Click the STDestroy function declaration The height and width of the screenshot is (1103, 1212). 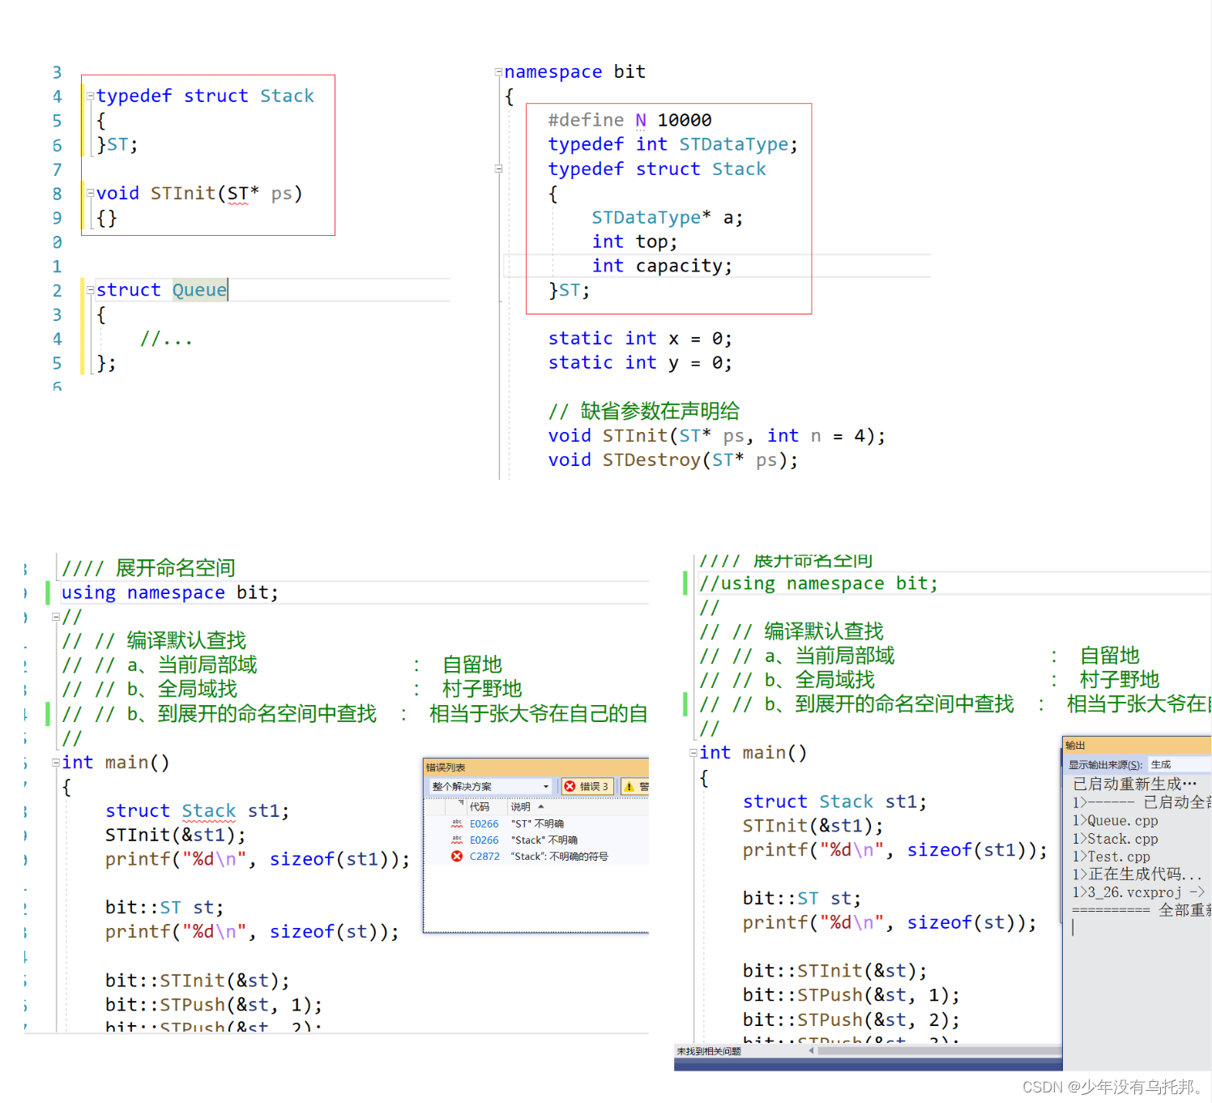(x=673, y=460)
